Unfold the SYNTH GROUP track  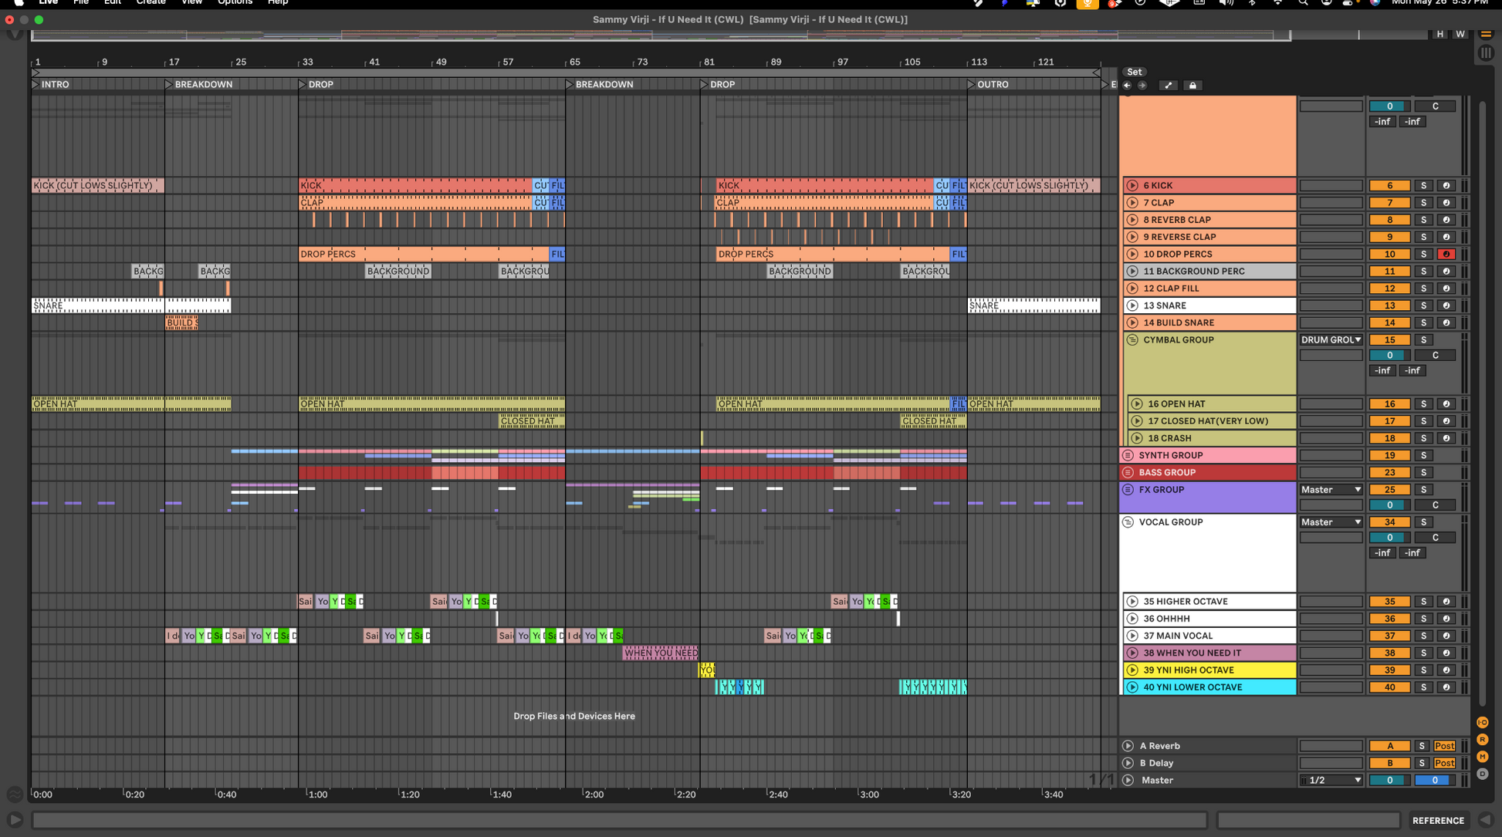[1128, 455]
